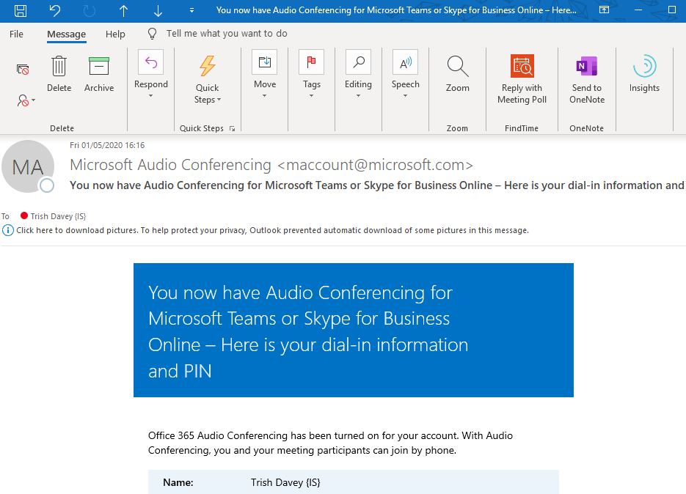Expand the Tags dropdown arrow
686x494 pixels.
[x=312, y=96]
